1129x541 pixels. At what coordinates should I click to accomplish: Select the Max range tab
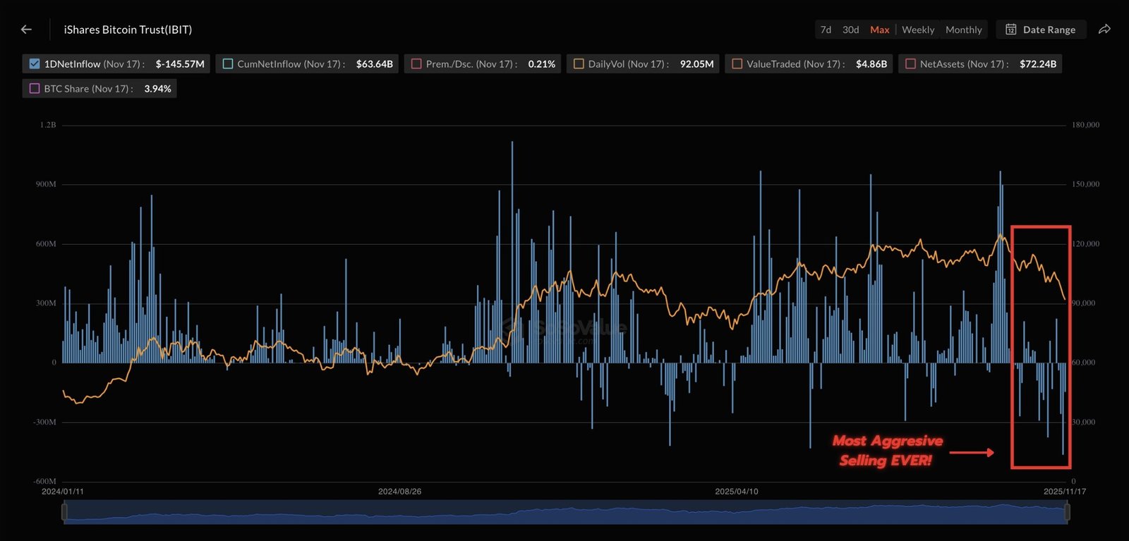879,30
